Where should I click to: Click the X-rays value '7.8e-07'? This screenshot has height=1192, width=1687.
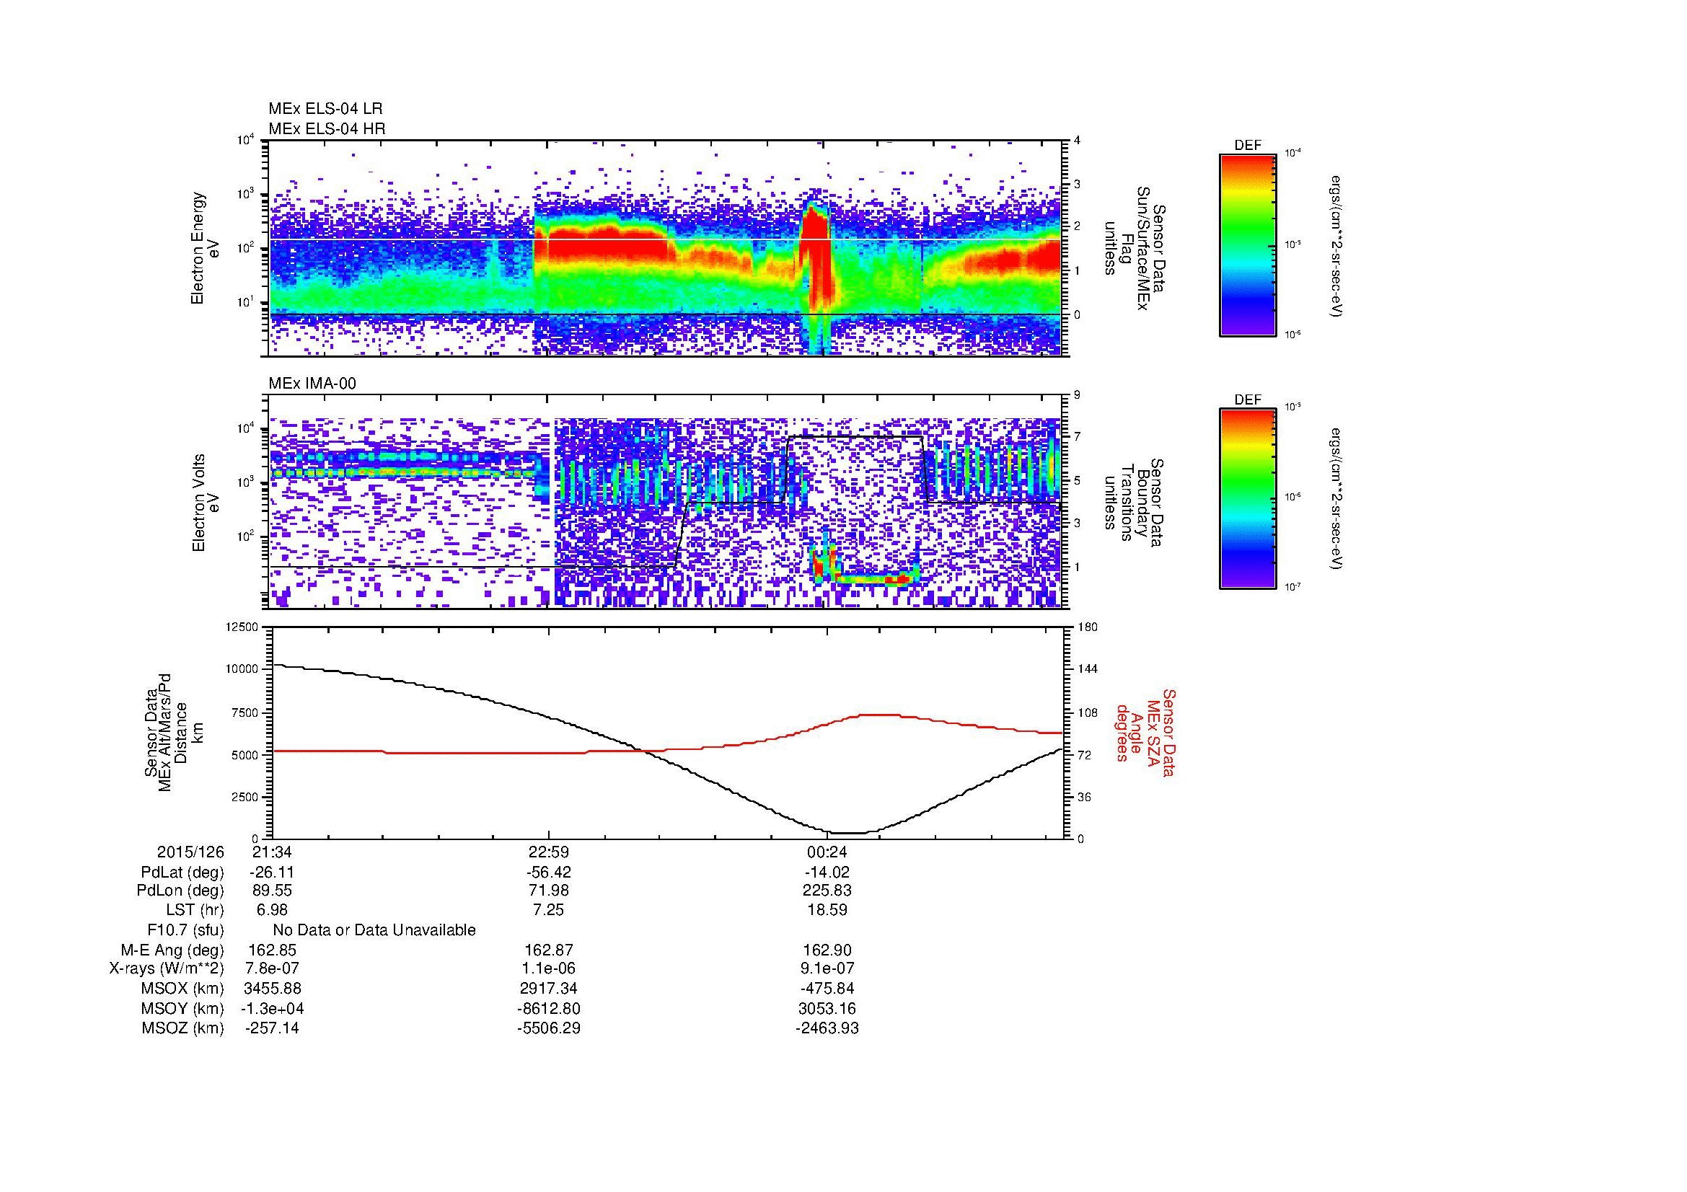272,968
